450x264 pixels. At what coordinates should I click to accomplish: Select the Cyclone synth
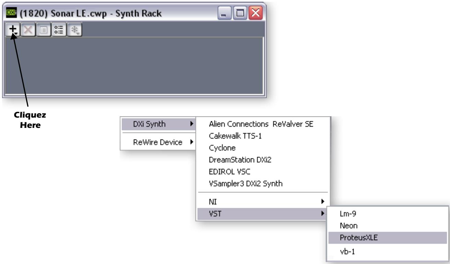point(222,148)
